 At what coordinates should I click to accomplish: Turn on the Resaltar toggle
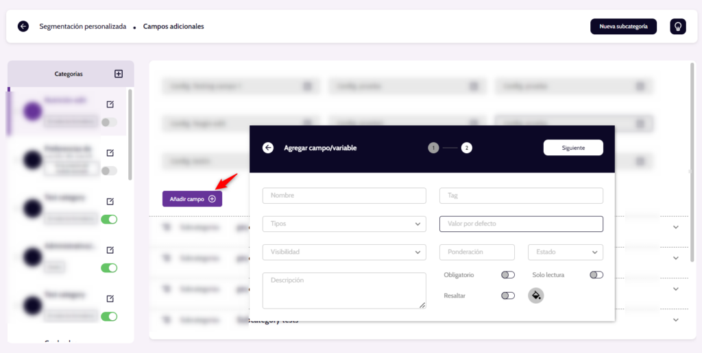[507, 296]
